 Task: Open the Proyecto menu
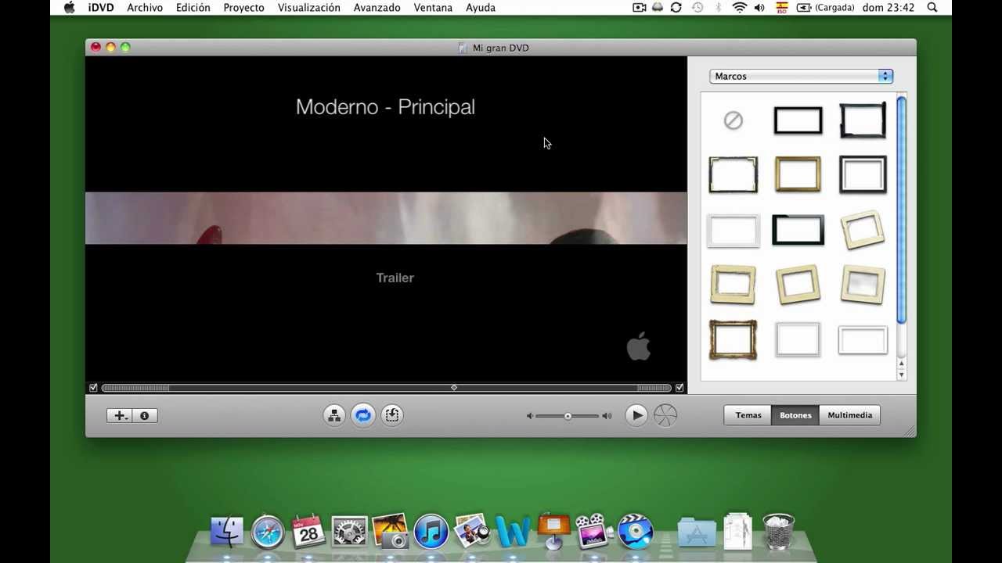pyautogui.click(x=243, y=8)
